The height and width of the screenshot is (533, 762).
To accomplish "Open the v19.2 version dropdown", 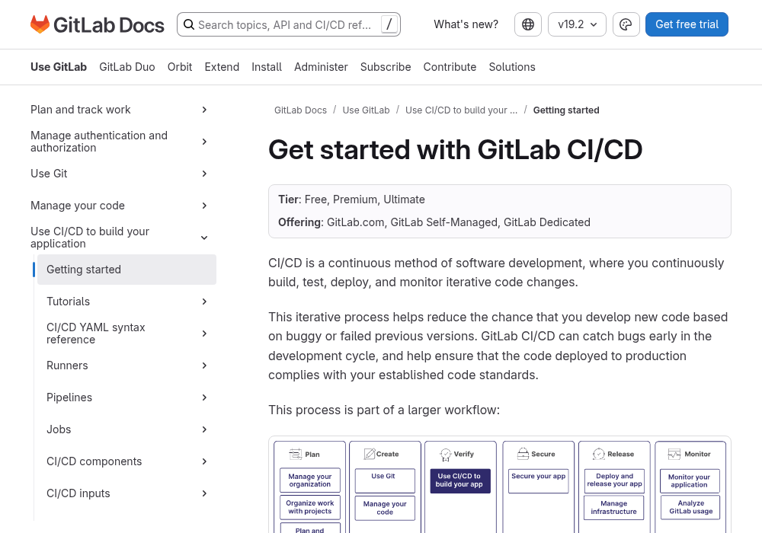I will coord(577,24).
